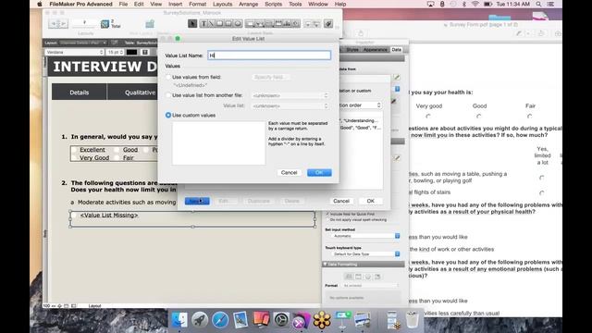Open the creation order sort dropdown
This screenshot has width=592, height=333.
point(361,105)
